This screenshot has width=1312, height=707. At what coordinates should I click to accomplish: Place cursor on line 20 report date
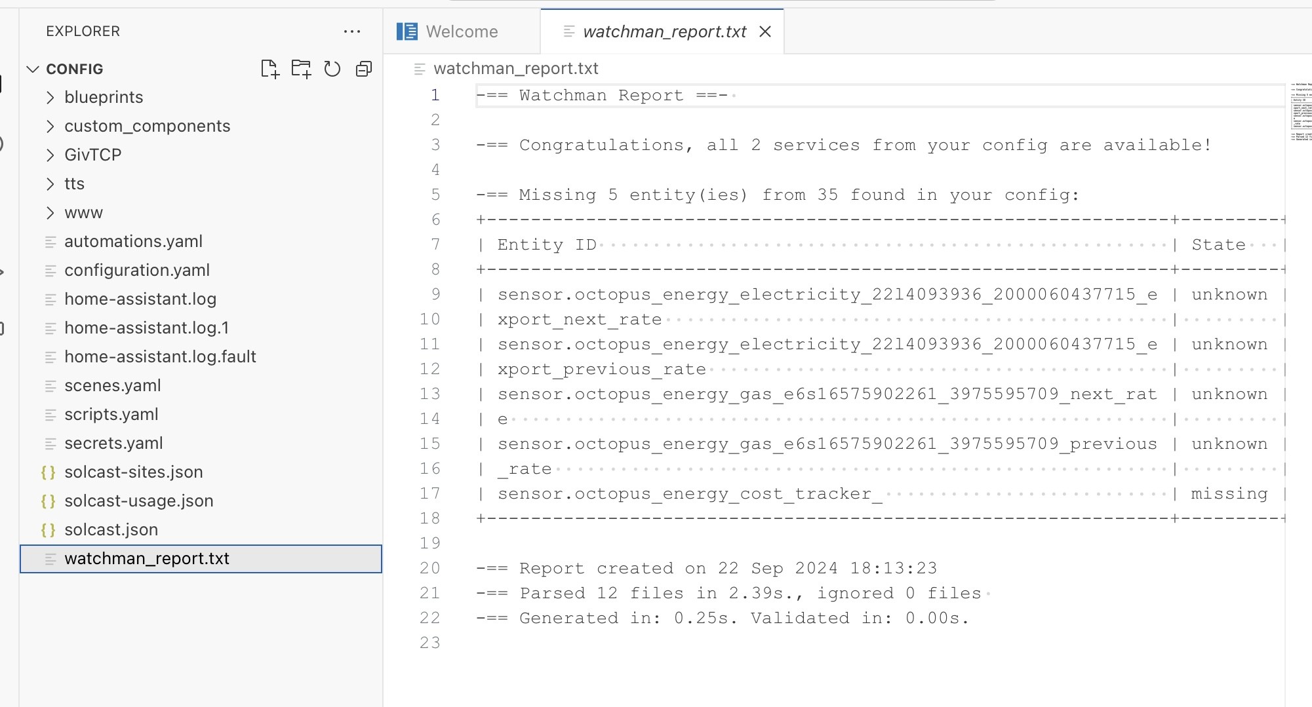tap(728, 568)
